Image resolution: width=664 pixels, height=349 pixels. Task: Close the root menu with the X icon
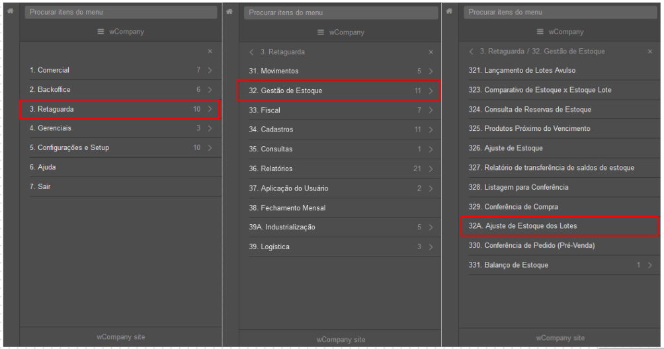(210, 51)
